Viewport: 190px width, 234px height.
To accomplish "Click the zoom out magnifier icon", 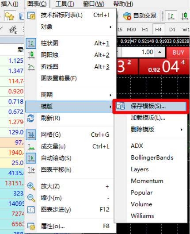I will 31,198.
